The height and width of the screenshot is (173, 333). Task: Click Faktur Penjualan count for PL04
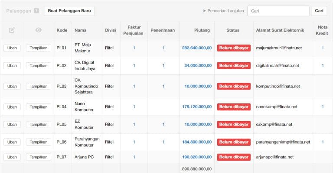click(134, 107)
